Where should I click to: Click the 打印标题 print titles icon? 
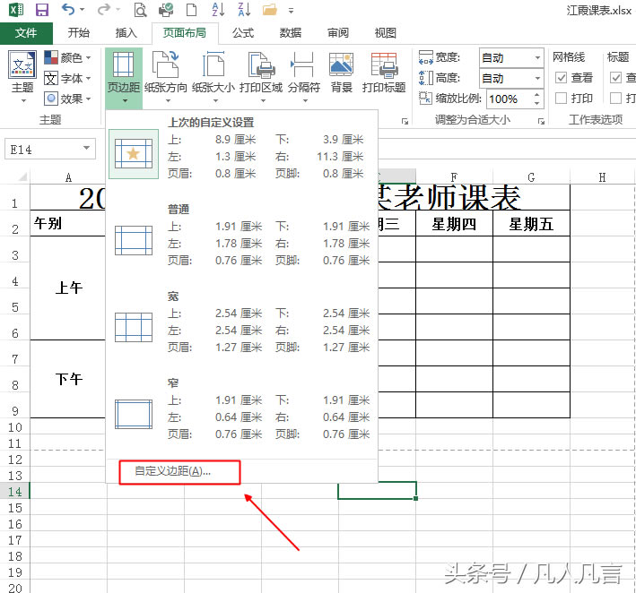(384, 72)
